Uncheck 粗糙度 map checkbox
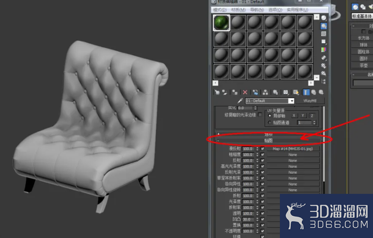 click(262, 155)
